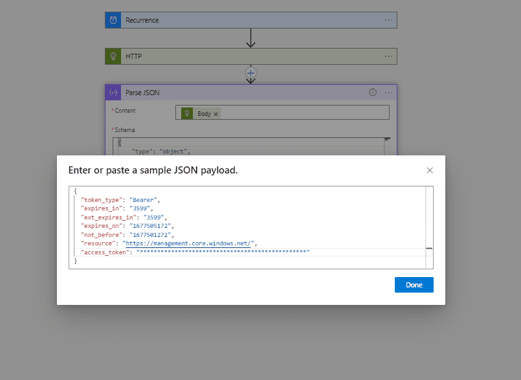Screen dimensions: 521x380
Task: Click the Body dynamic content token
Action: coord(201,114)
